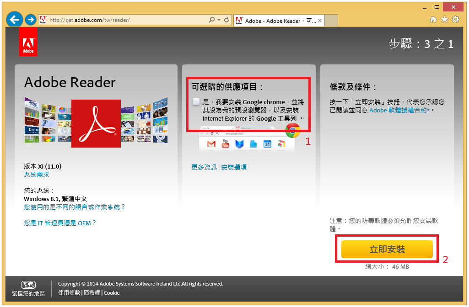
Task: Open Favorites with the star icon
Action: pyautogui.click(x=444, y=20)
